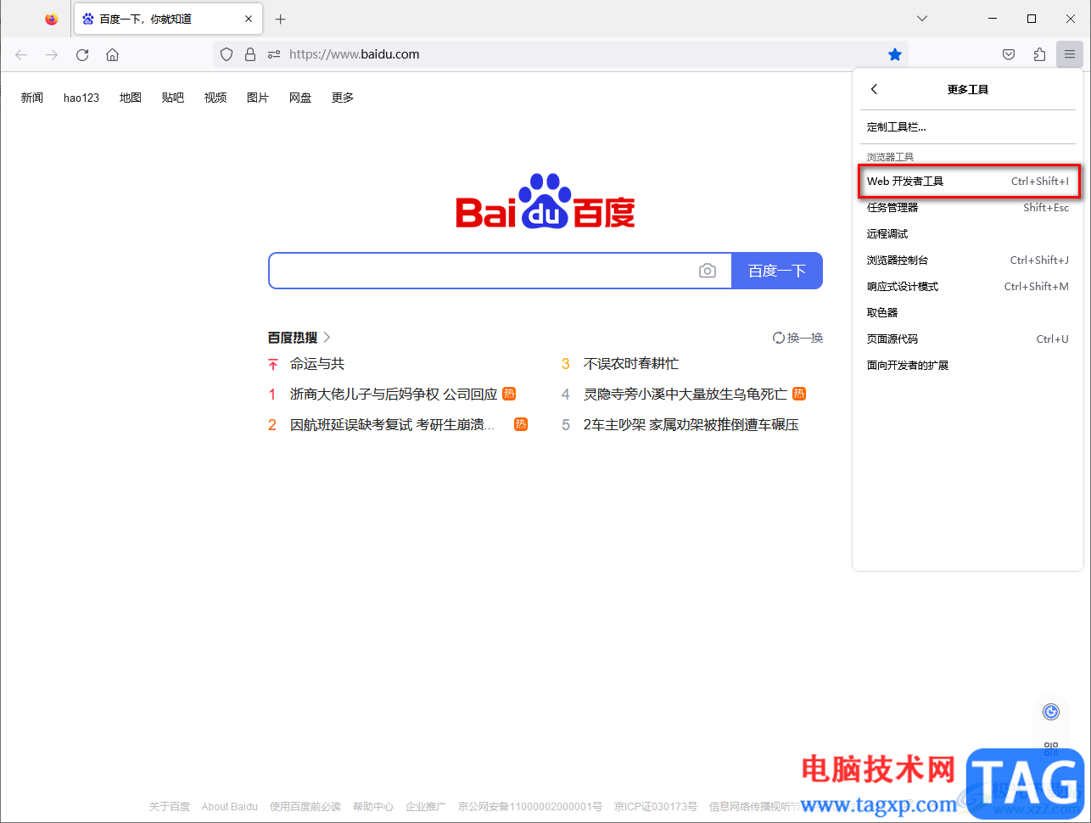This screenshot has width=1091, height=823.
Task: Open hot search 浙商大佬儿子与后妈争权
Action: coord(394,395)
